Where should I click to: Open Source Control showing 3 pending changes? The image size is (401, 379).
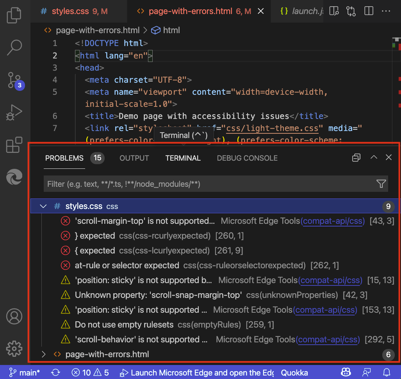(14, 81)
